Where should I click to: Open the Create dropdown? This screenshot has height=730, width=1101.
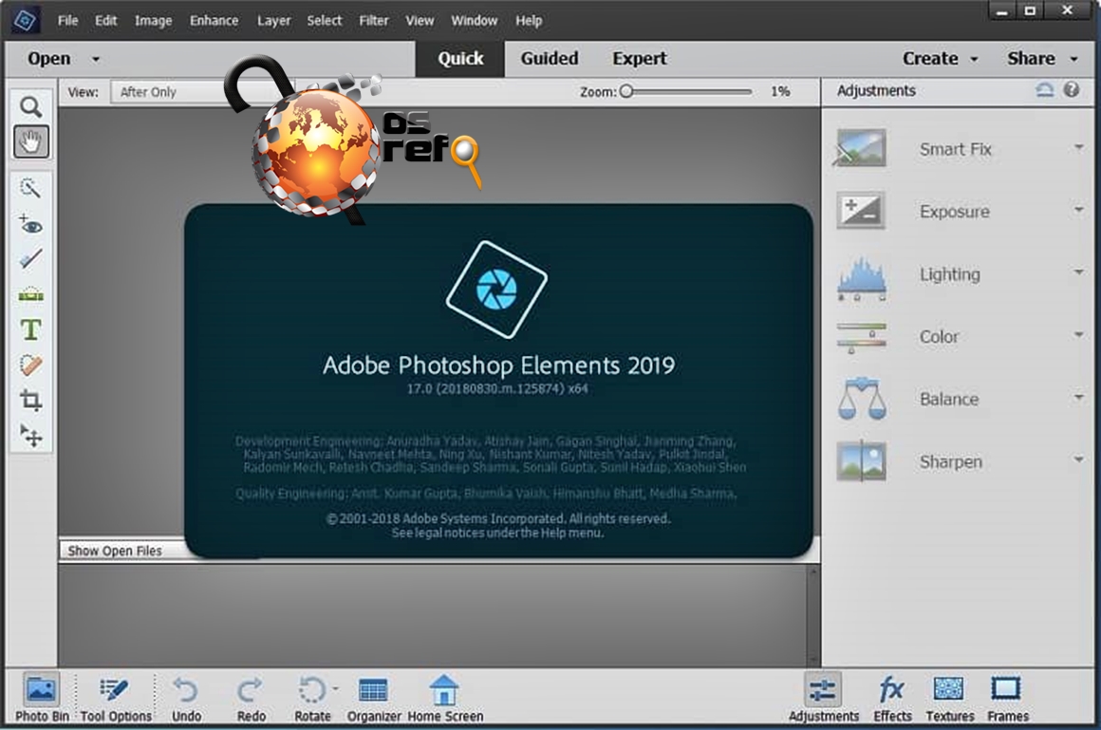[x=941, y=58]
